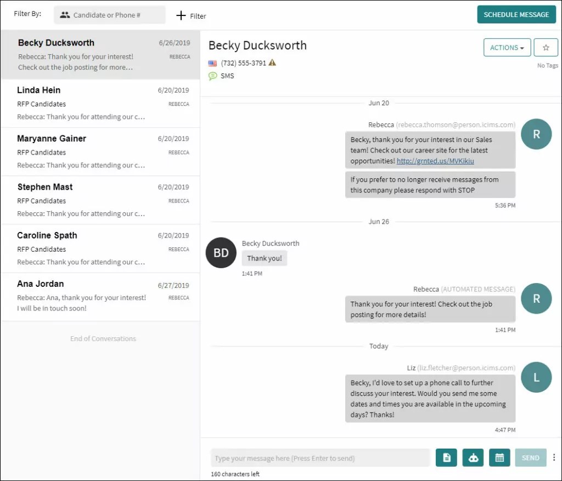Open the Maryanne Gainer conversation
The image size is (562, 481).
point(100,151)
